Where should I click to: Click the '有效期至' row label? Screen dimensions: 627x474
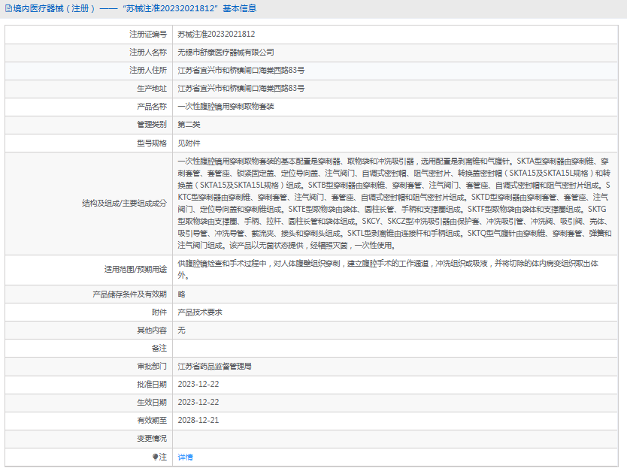click(x=152, y=421)
